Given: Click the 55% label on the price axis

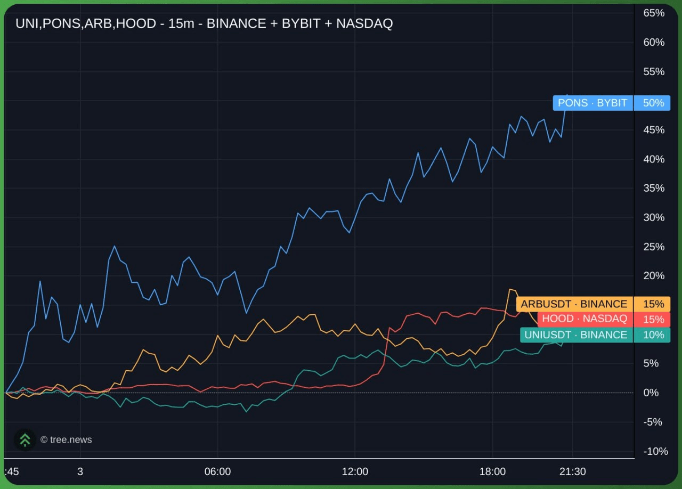Looking at the screenshot, I should (x=654, y=71).
